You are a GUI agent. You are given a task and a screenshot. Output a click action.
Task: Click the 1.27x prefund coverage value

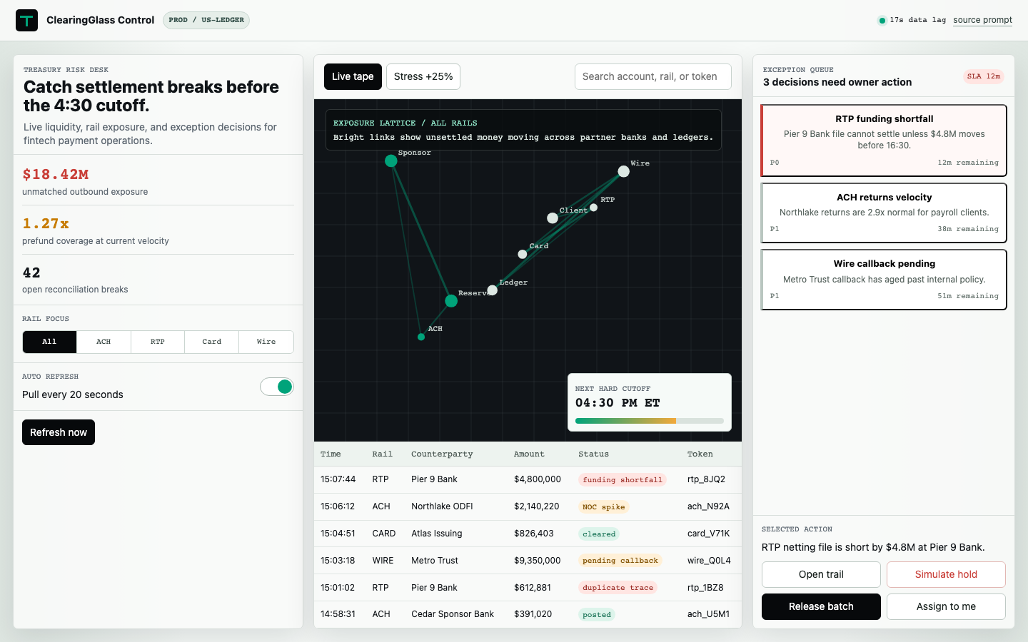tap(46, 224)
